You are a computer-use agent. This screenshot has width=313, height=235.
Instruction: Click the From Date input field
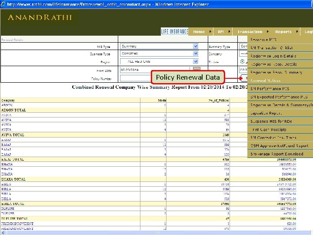(x=155, y=70)
